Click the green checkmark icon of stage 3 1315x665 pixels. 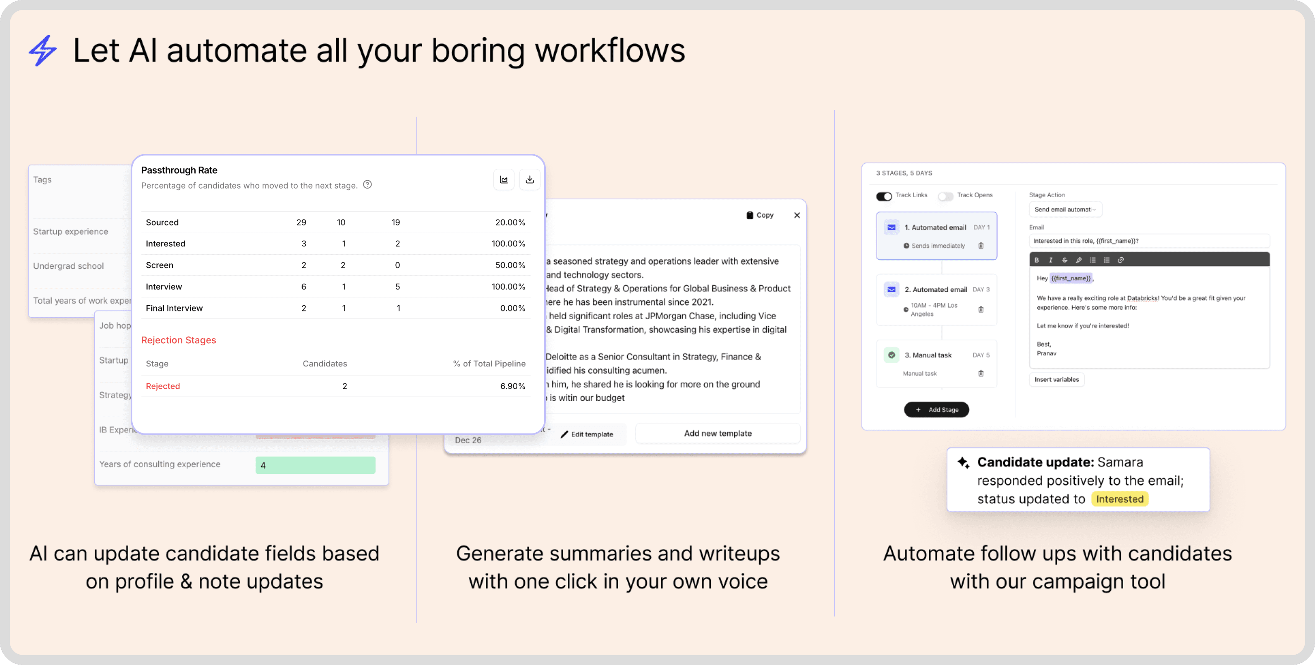click(891, 355)
